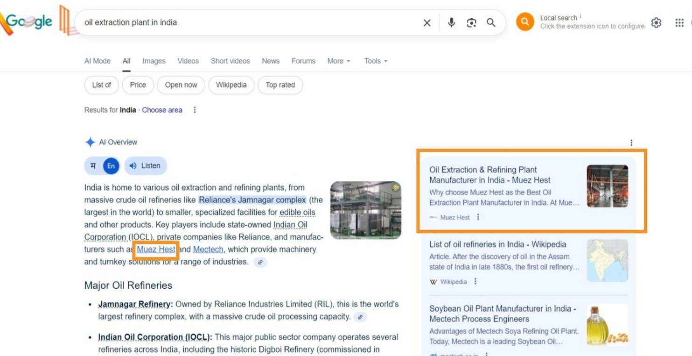Open the Google apps grid
The height and width of the screenshot is (356, 692).
pyautogui.click(x=679, y=22)
